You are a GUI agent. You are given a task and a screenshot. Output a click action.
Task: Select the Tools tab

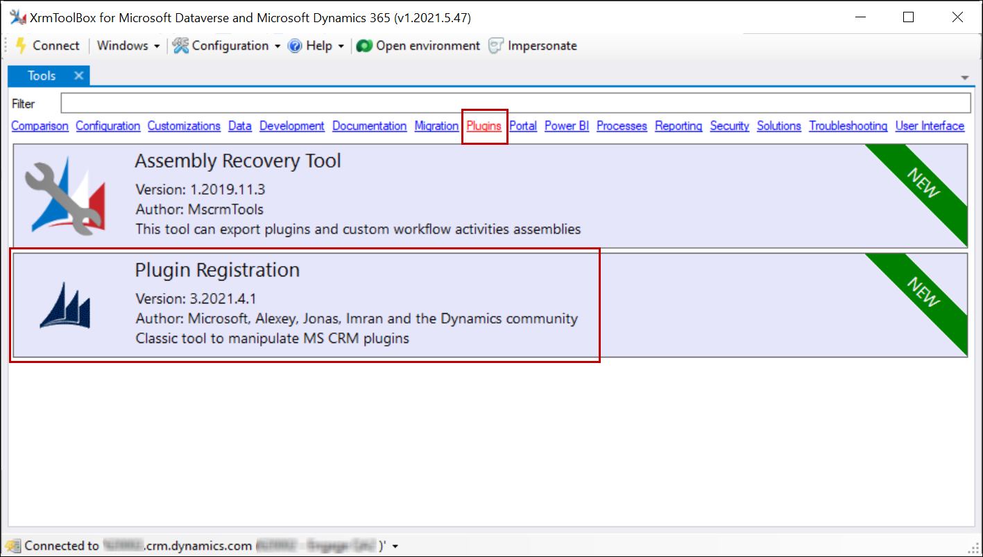pyautogui.click(x=42, y=76)
